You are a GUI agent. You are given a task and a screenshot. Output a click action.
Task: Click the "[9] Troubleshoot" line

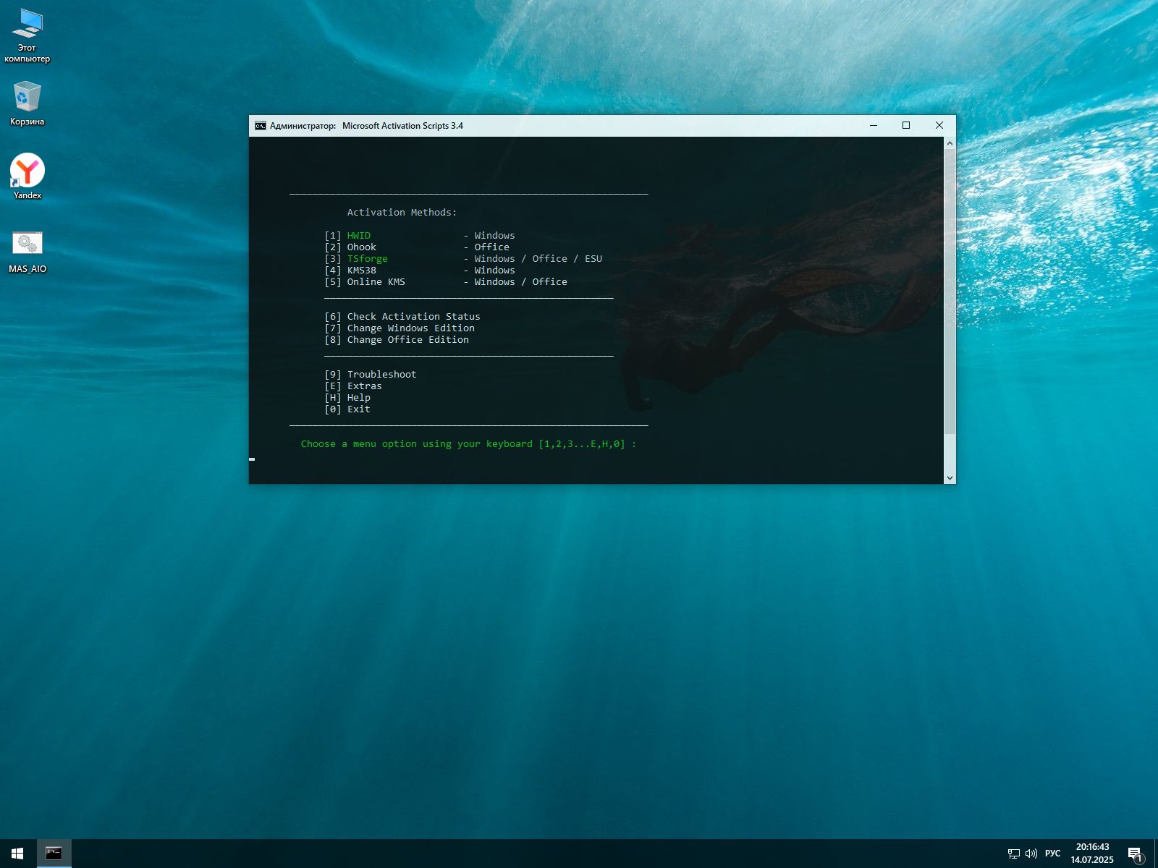click(371, 375)
